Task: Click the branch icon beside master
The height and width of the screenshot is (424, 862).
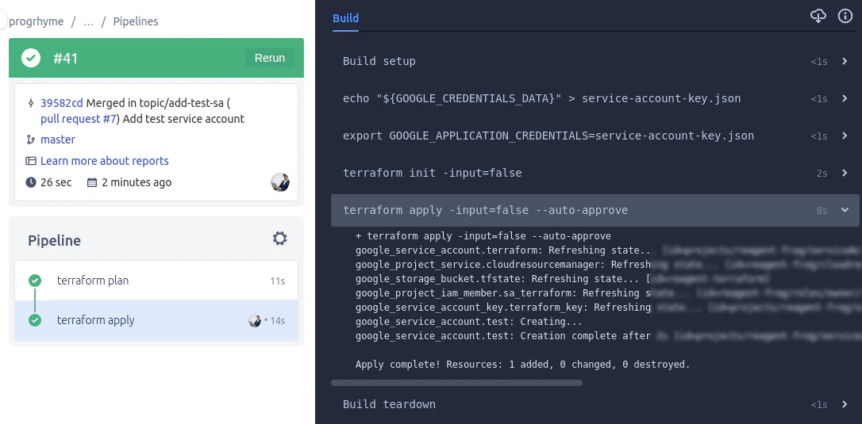Action: tap(31, 139)
